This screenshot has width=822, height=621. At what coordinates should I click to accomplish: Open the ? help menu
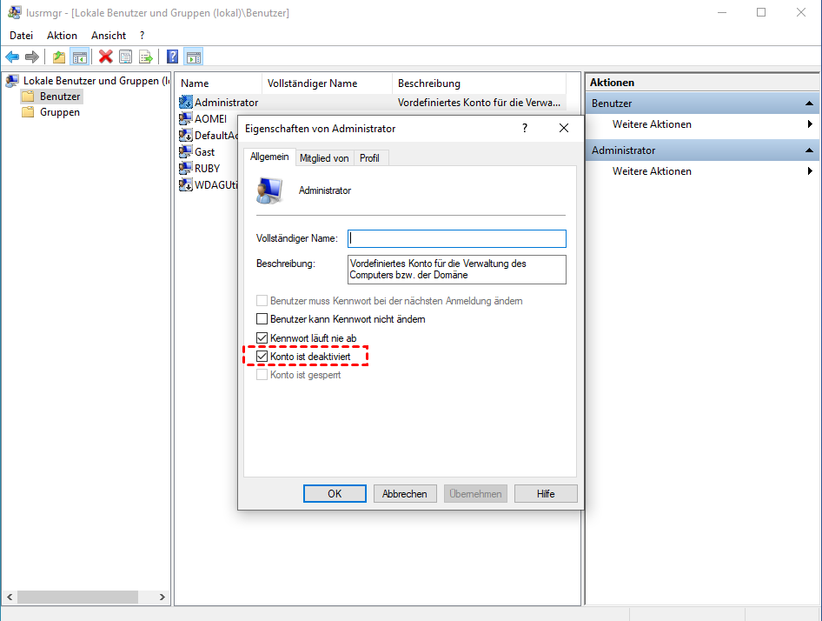click(x=142, y=35)
